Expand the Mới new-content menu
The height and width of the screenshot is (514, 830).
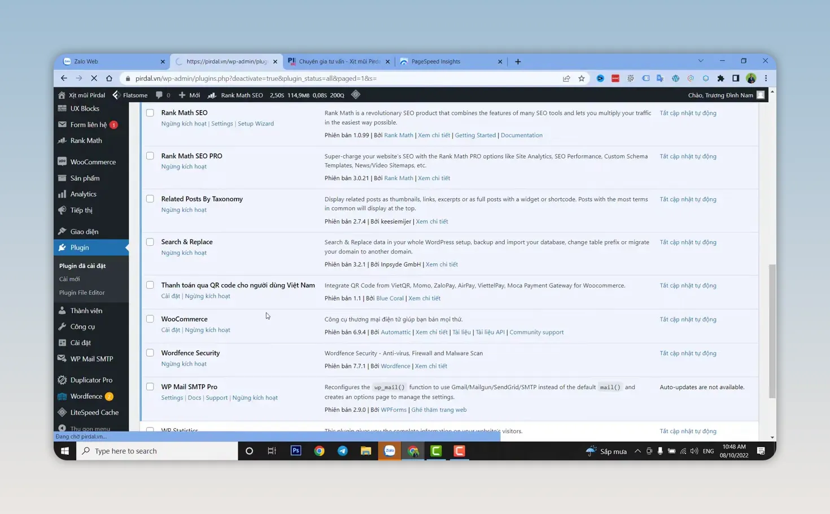(189, 95)
